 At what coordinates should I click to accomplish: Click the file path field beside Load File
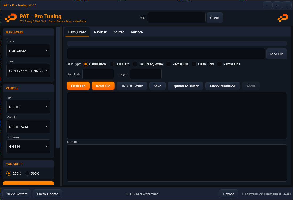tap(166, 54)
